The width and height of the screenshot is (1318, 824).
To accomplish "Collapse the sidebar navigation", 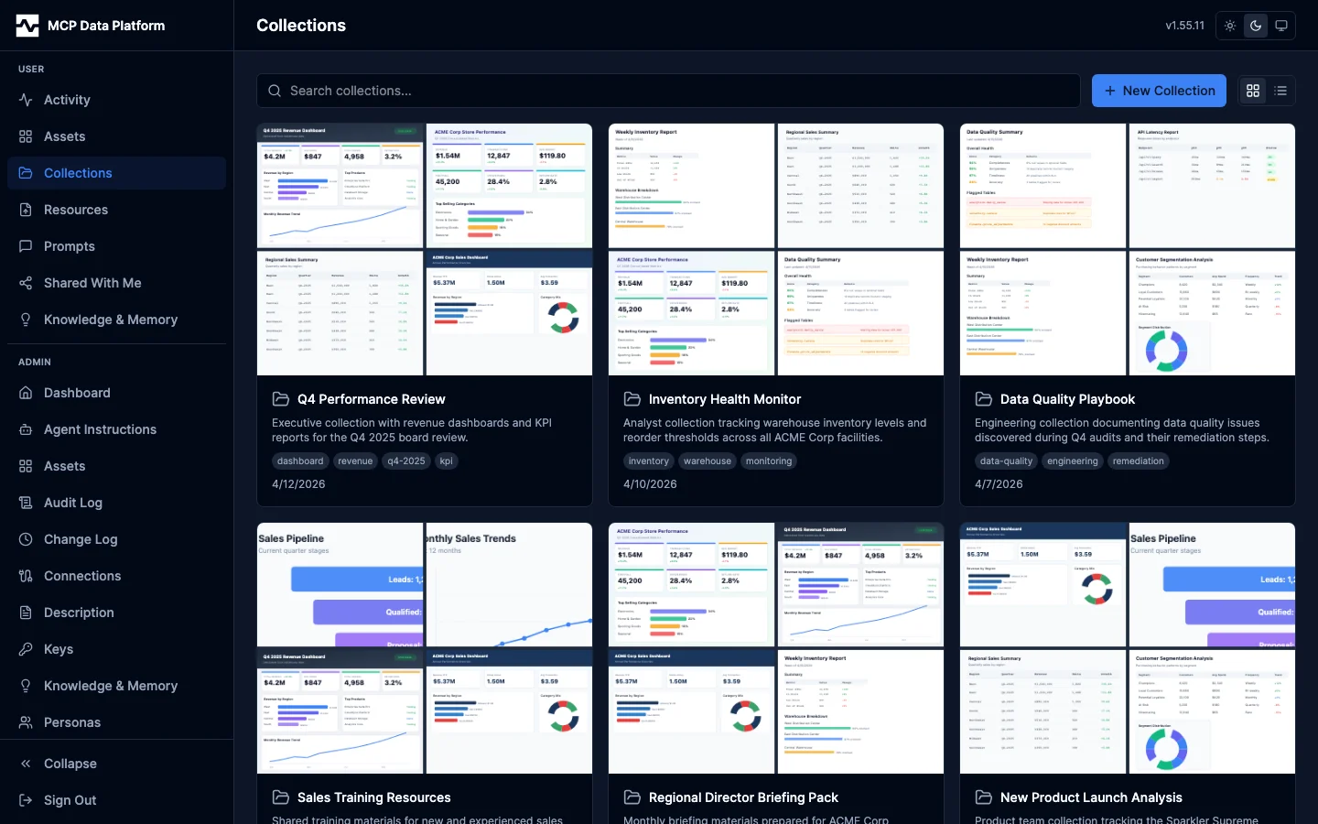I will pyautogui.click(x=70, y=764).
